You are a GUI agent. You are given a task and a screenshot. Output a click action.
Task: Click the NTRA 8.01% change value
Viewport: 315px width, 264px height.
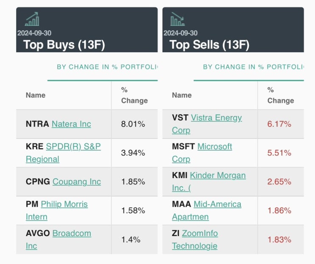click(x=133, y=124)
